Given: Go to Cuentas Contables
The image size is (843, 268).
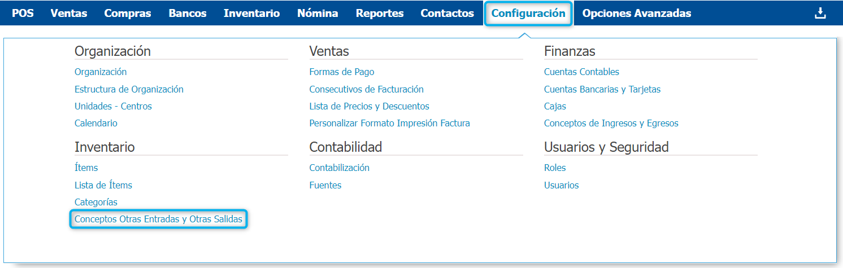Looking at the screenshot, I should click(x=581, y=72).
